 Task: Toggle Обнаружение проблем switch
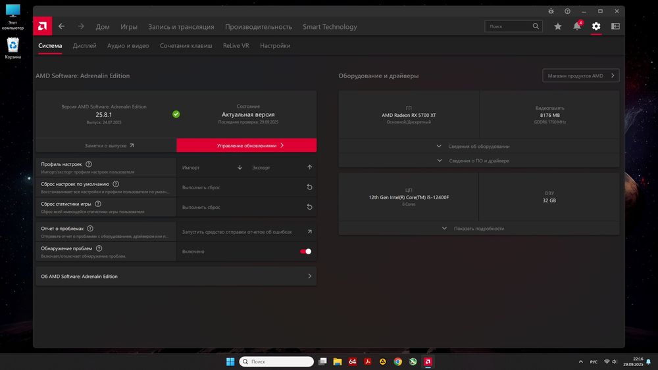(x=305, y=252)
